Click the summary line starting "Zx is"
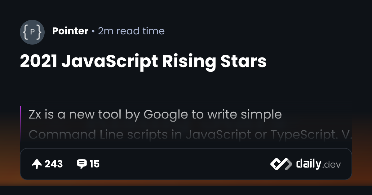The width and height of the screenshot is (372, 195). point(155,115)
